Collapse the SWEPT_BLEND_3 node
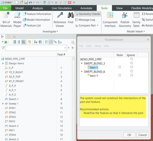The image size is (153, 141). click(82, 63)
